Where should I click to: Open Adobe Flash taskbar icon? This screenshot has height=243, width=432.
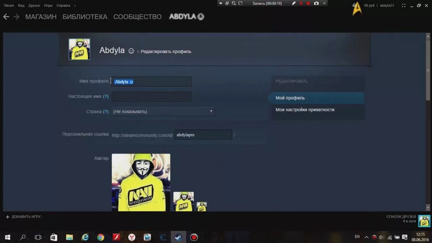(116, 237)
